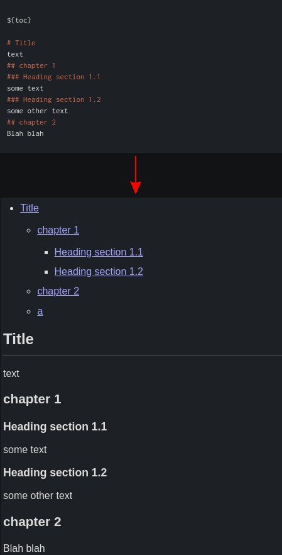Click the rendered chapter 2 heading

32,522
